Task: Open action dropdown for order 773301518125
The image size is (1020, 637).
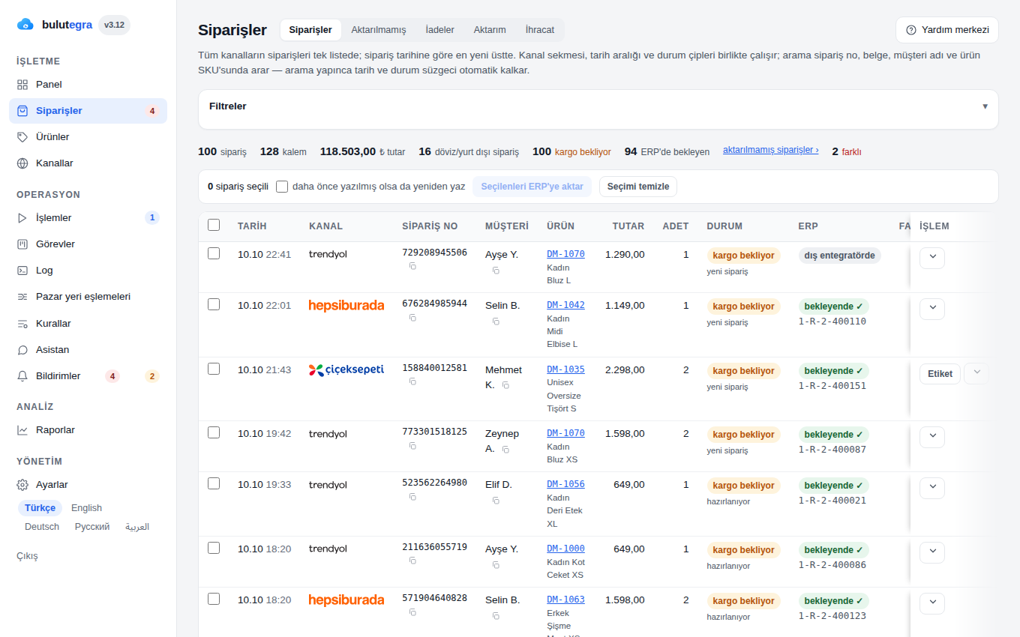Action: (x=932, y=437)
